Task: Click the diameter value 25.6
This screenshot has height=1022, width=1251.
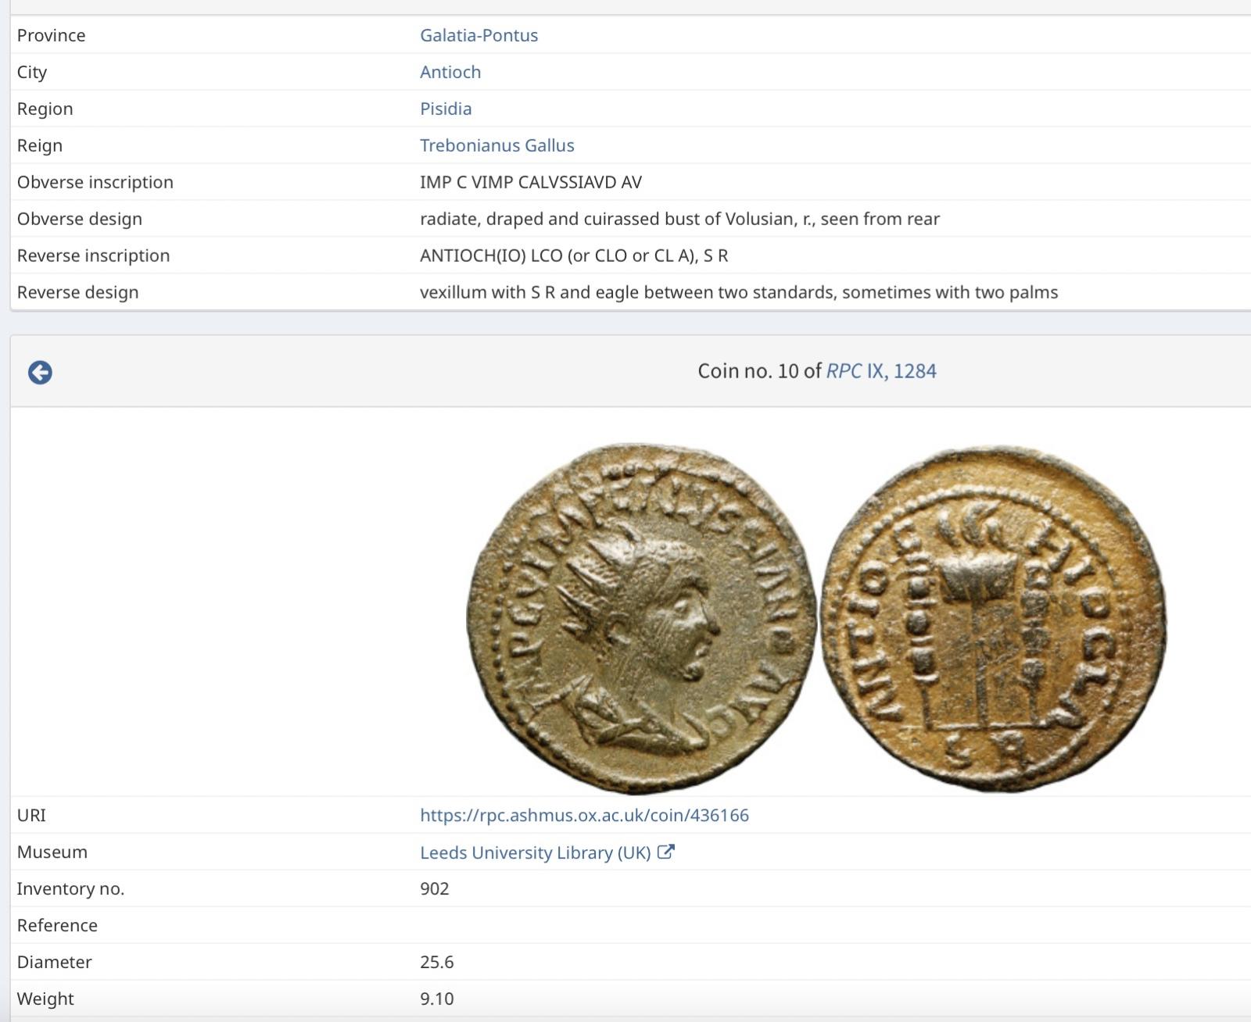Action: [436, 962]
